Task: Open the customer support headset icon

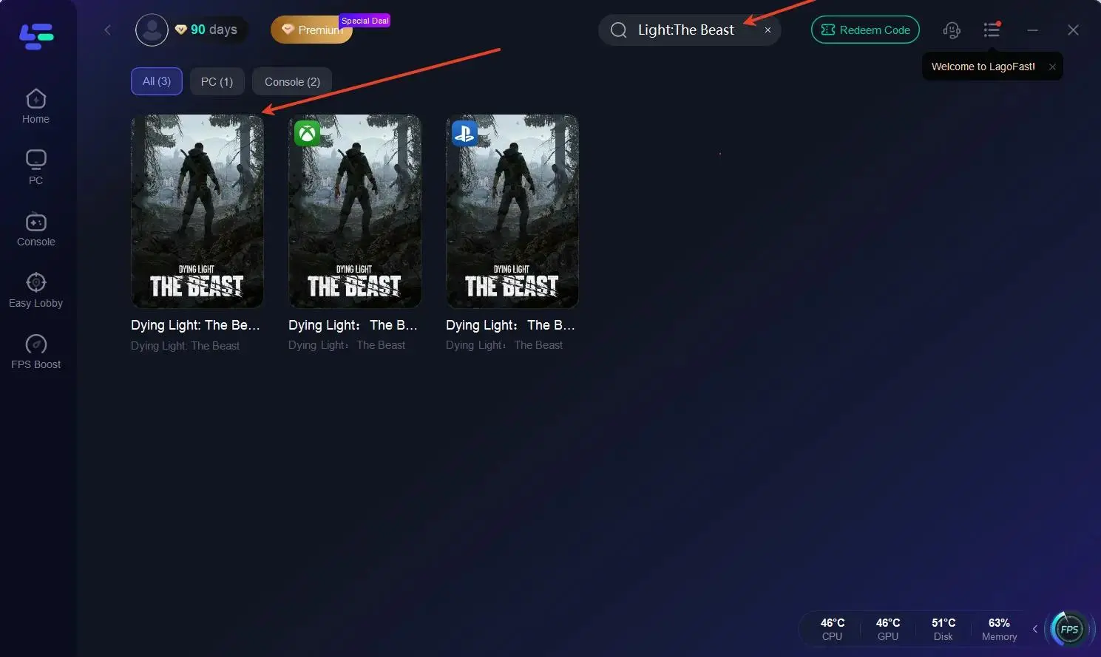Action: (952, 30)
